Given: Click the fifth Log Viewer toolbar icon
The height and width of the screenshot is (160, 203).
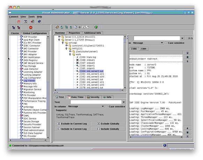Looking at the screenshot, I should coord(75,27).
